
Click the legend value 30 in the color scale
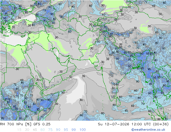coord(27,130)
